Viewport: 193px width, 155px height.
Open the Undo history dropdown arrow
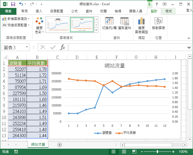pyautogui.click(x=25, y=4)
